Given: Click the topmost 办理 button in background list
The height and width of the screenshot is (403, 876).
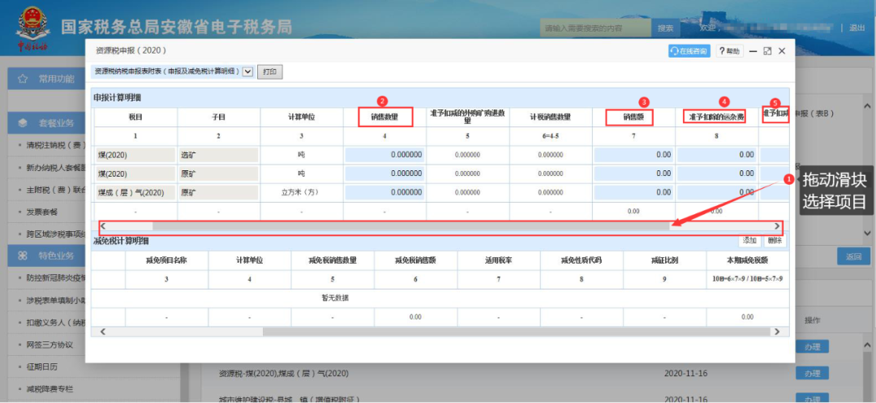Looking at the screenshot, I should [x=812, y=346].
